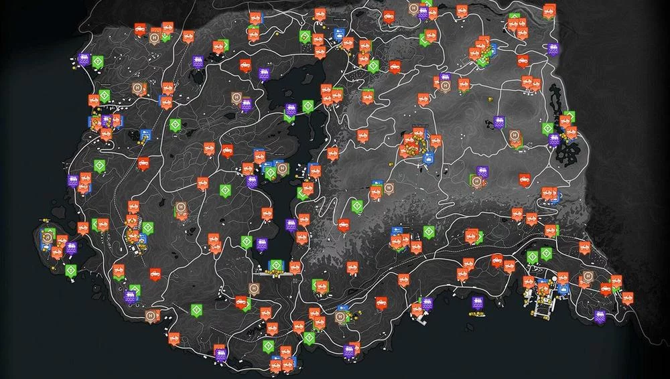
Task: Select brown helipad marker at the very top edge
Action: pos(413,9)
